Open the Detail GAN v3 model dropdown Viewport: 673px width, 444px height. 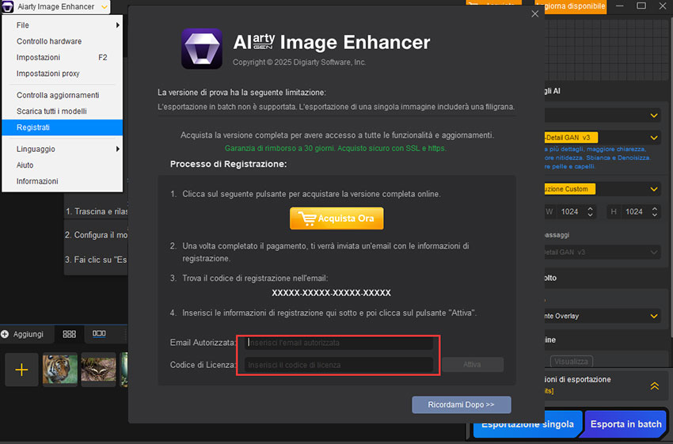click(603, 138)
